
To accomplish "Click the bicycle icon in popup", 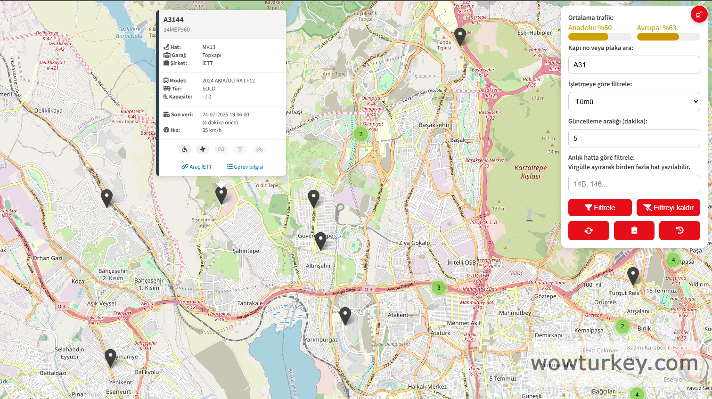I will [259, 149].
